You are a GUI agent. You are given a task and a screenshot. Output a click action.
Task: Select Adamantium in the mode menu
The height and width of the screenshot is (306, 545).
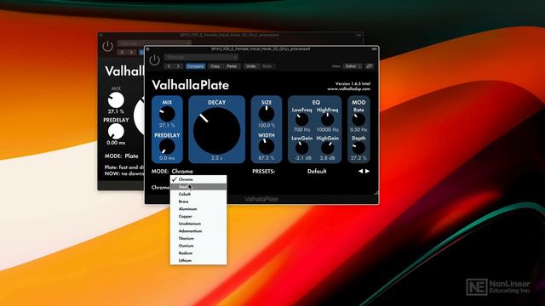click(x=198, y=231)
